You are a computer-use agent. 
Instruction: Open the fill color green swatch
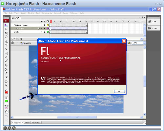(7, 101)
